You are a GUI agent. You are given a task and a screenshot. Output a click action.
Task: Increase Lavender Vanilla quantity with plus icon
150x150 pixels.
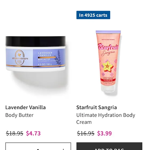coord(63,149)
